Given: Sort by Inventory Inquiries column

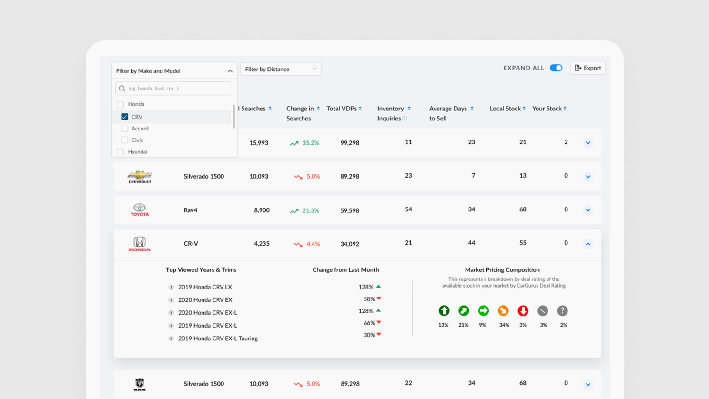Looking at the screenshot, I should click(x=409, y=109).
